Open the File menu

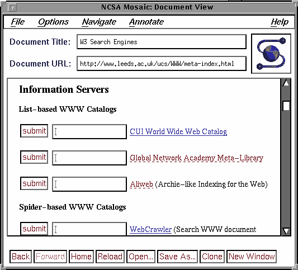click(x=18, y=22)
